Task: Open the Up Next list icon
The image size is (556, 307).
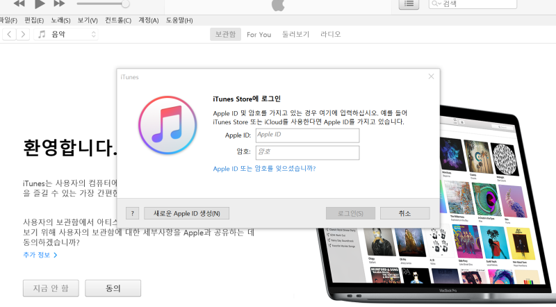Action: click(409, 4)
